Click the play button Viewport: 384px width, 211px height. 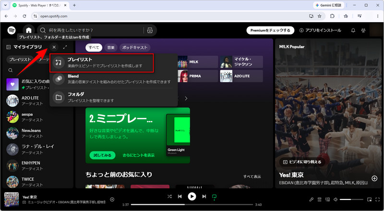point(192,197)
